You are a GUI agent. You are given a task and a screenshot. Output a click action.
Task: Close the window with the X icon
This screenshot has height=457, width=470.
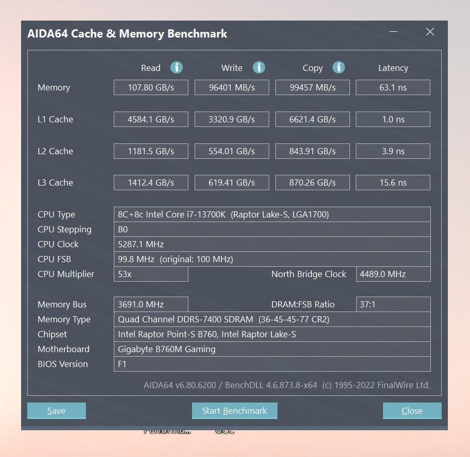click(430, 31)
